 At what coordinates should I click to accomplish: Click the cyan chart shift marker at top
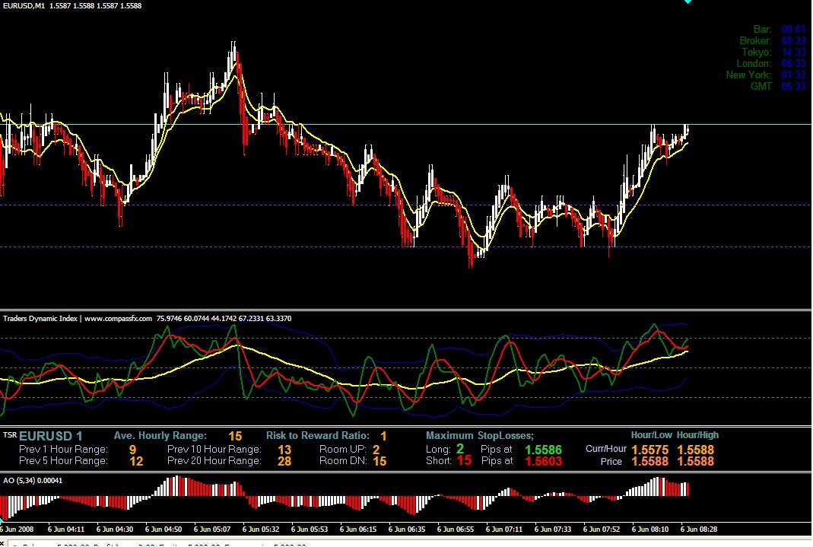point(688,2)
